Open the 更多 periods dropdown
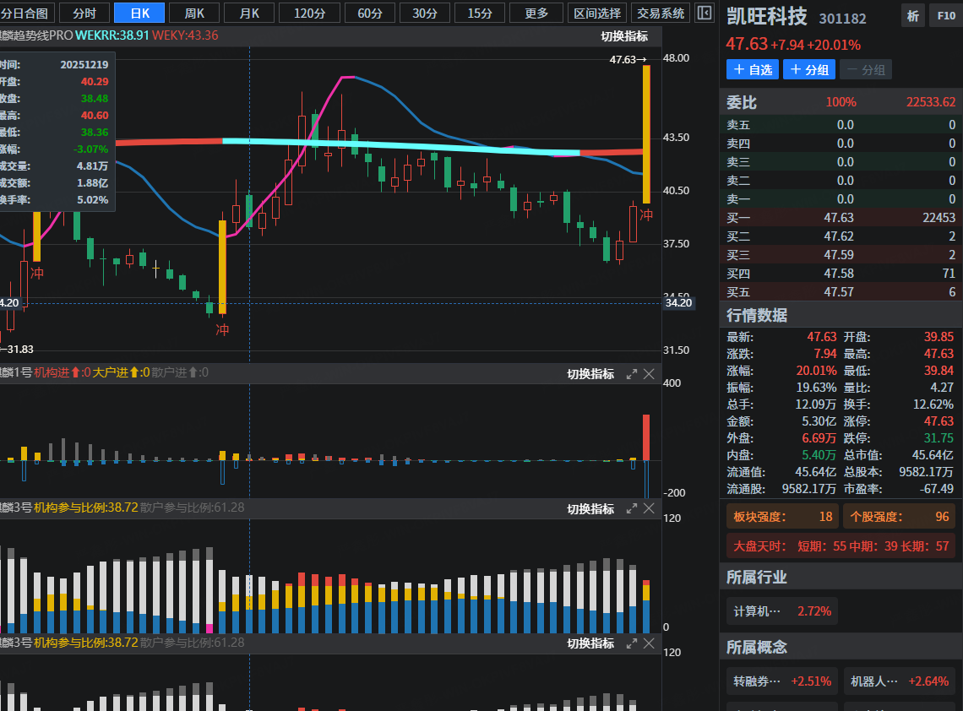 (536, 13)
